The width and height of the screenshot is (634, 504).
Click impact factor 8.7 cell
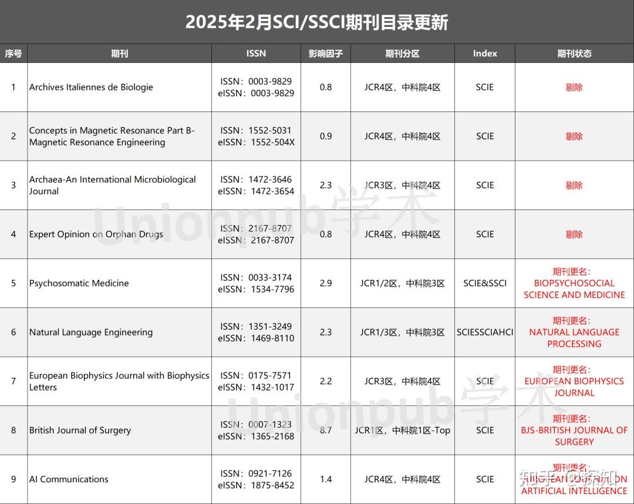325,431
